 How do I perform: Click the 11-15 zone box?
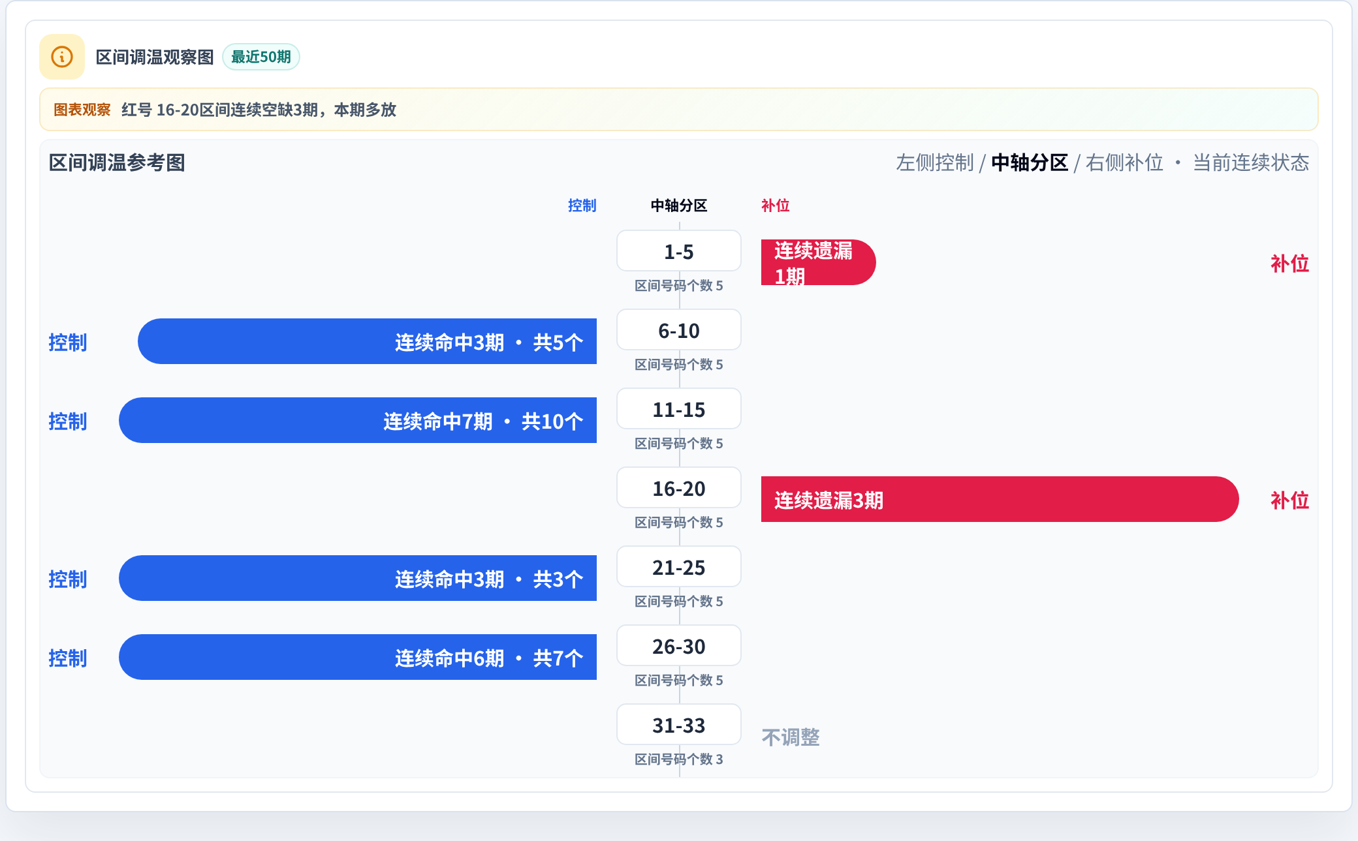pyautogui.click(x=679, y=409)
